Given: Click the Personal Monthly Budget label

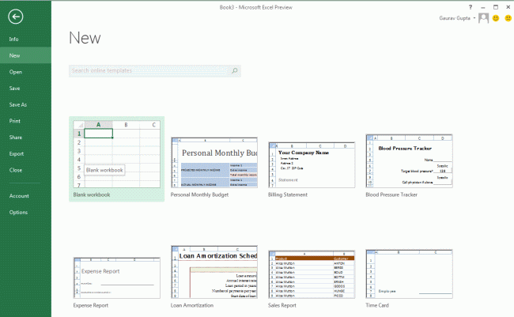Looking at the screenshot, I should tap(199, 194).
